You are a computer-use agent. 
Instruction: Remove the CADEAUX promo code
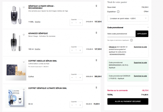coord(140,76)
